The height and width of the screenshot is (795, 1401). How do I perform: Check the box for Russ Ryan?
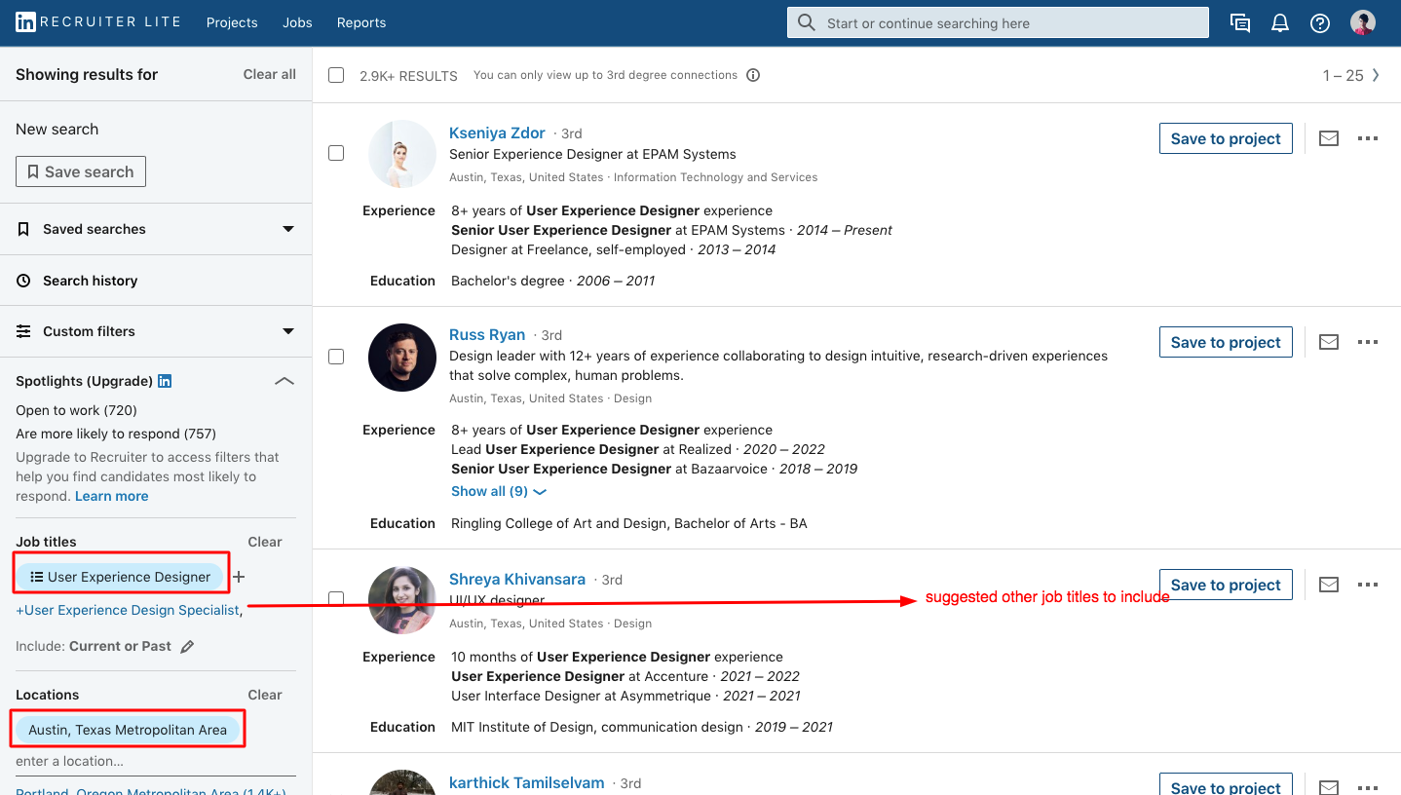[336, 357]
